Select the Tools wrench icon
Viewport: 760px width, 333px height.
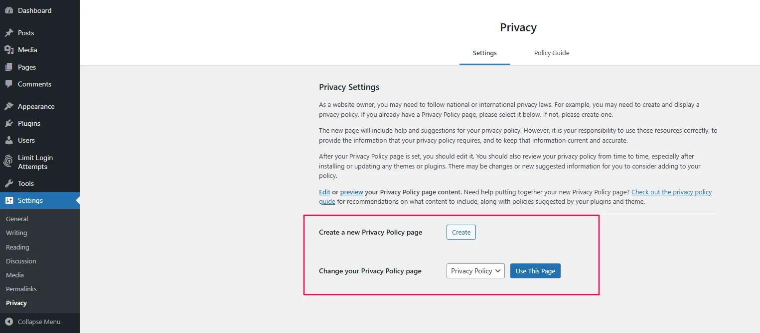[x=10, y=183]
